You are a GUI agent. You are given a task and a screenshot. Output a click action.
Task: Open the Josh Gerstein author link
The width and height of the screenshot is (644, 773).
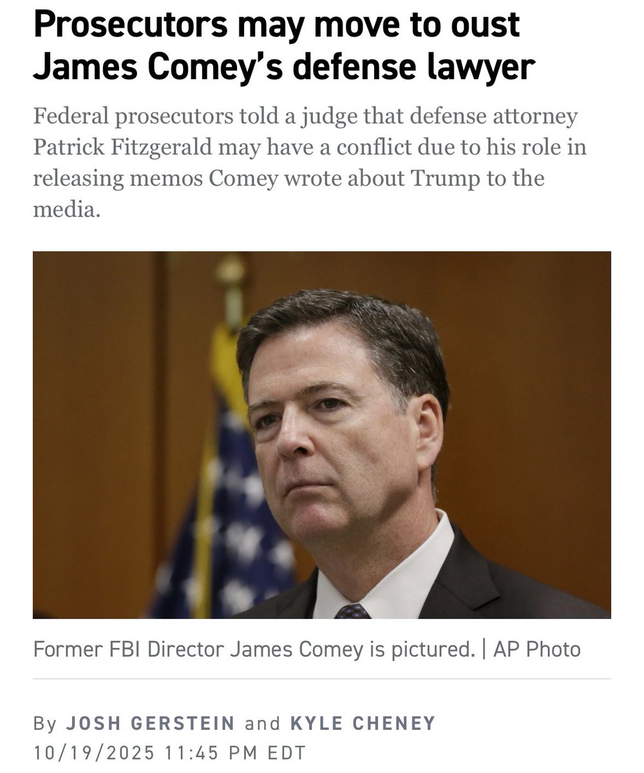[x=151, y=723]
